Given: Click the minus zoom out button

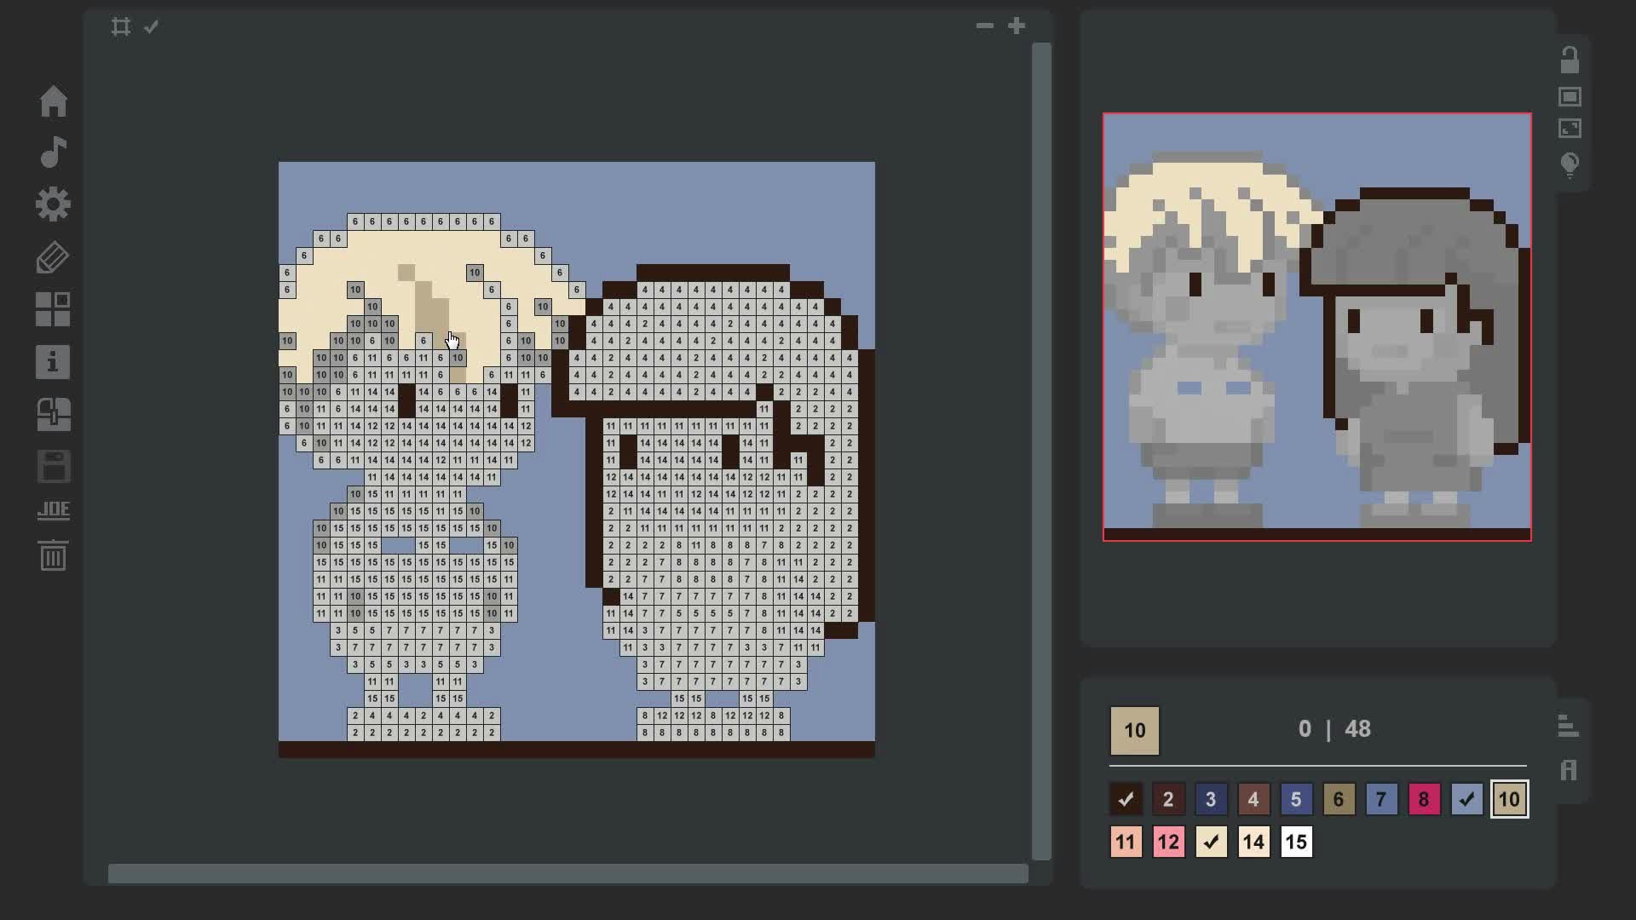Looking at the screenshot, I should tap(984, 26).
